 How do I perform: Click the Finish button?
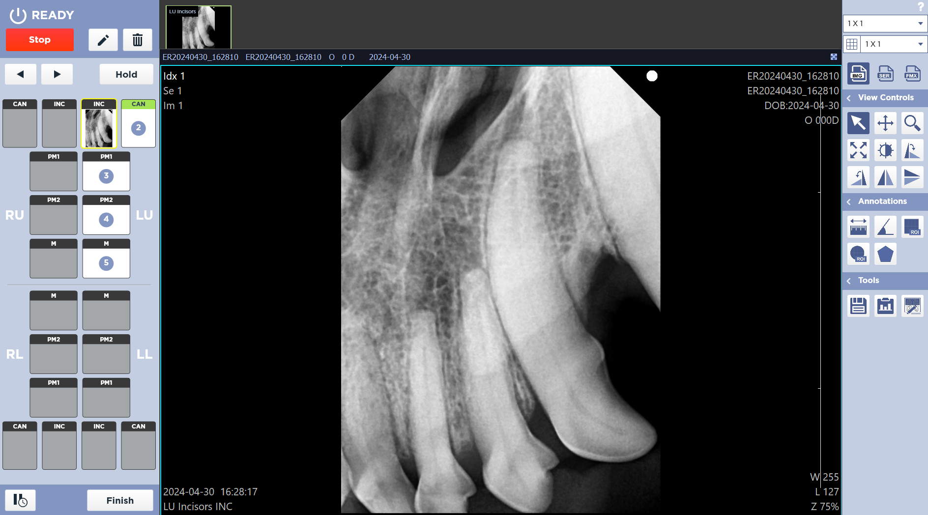[x=120, y=500]
